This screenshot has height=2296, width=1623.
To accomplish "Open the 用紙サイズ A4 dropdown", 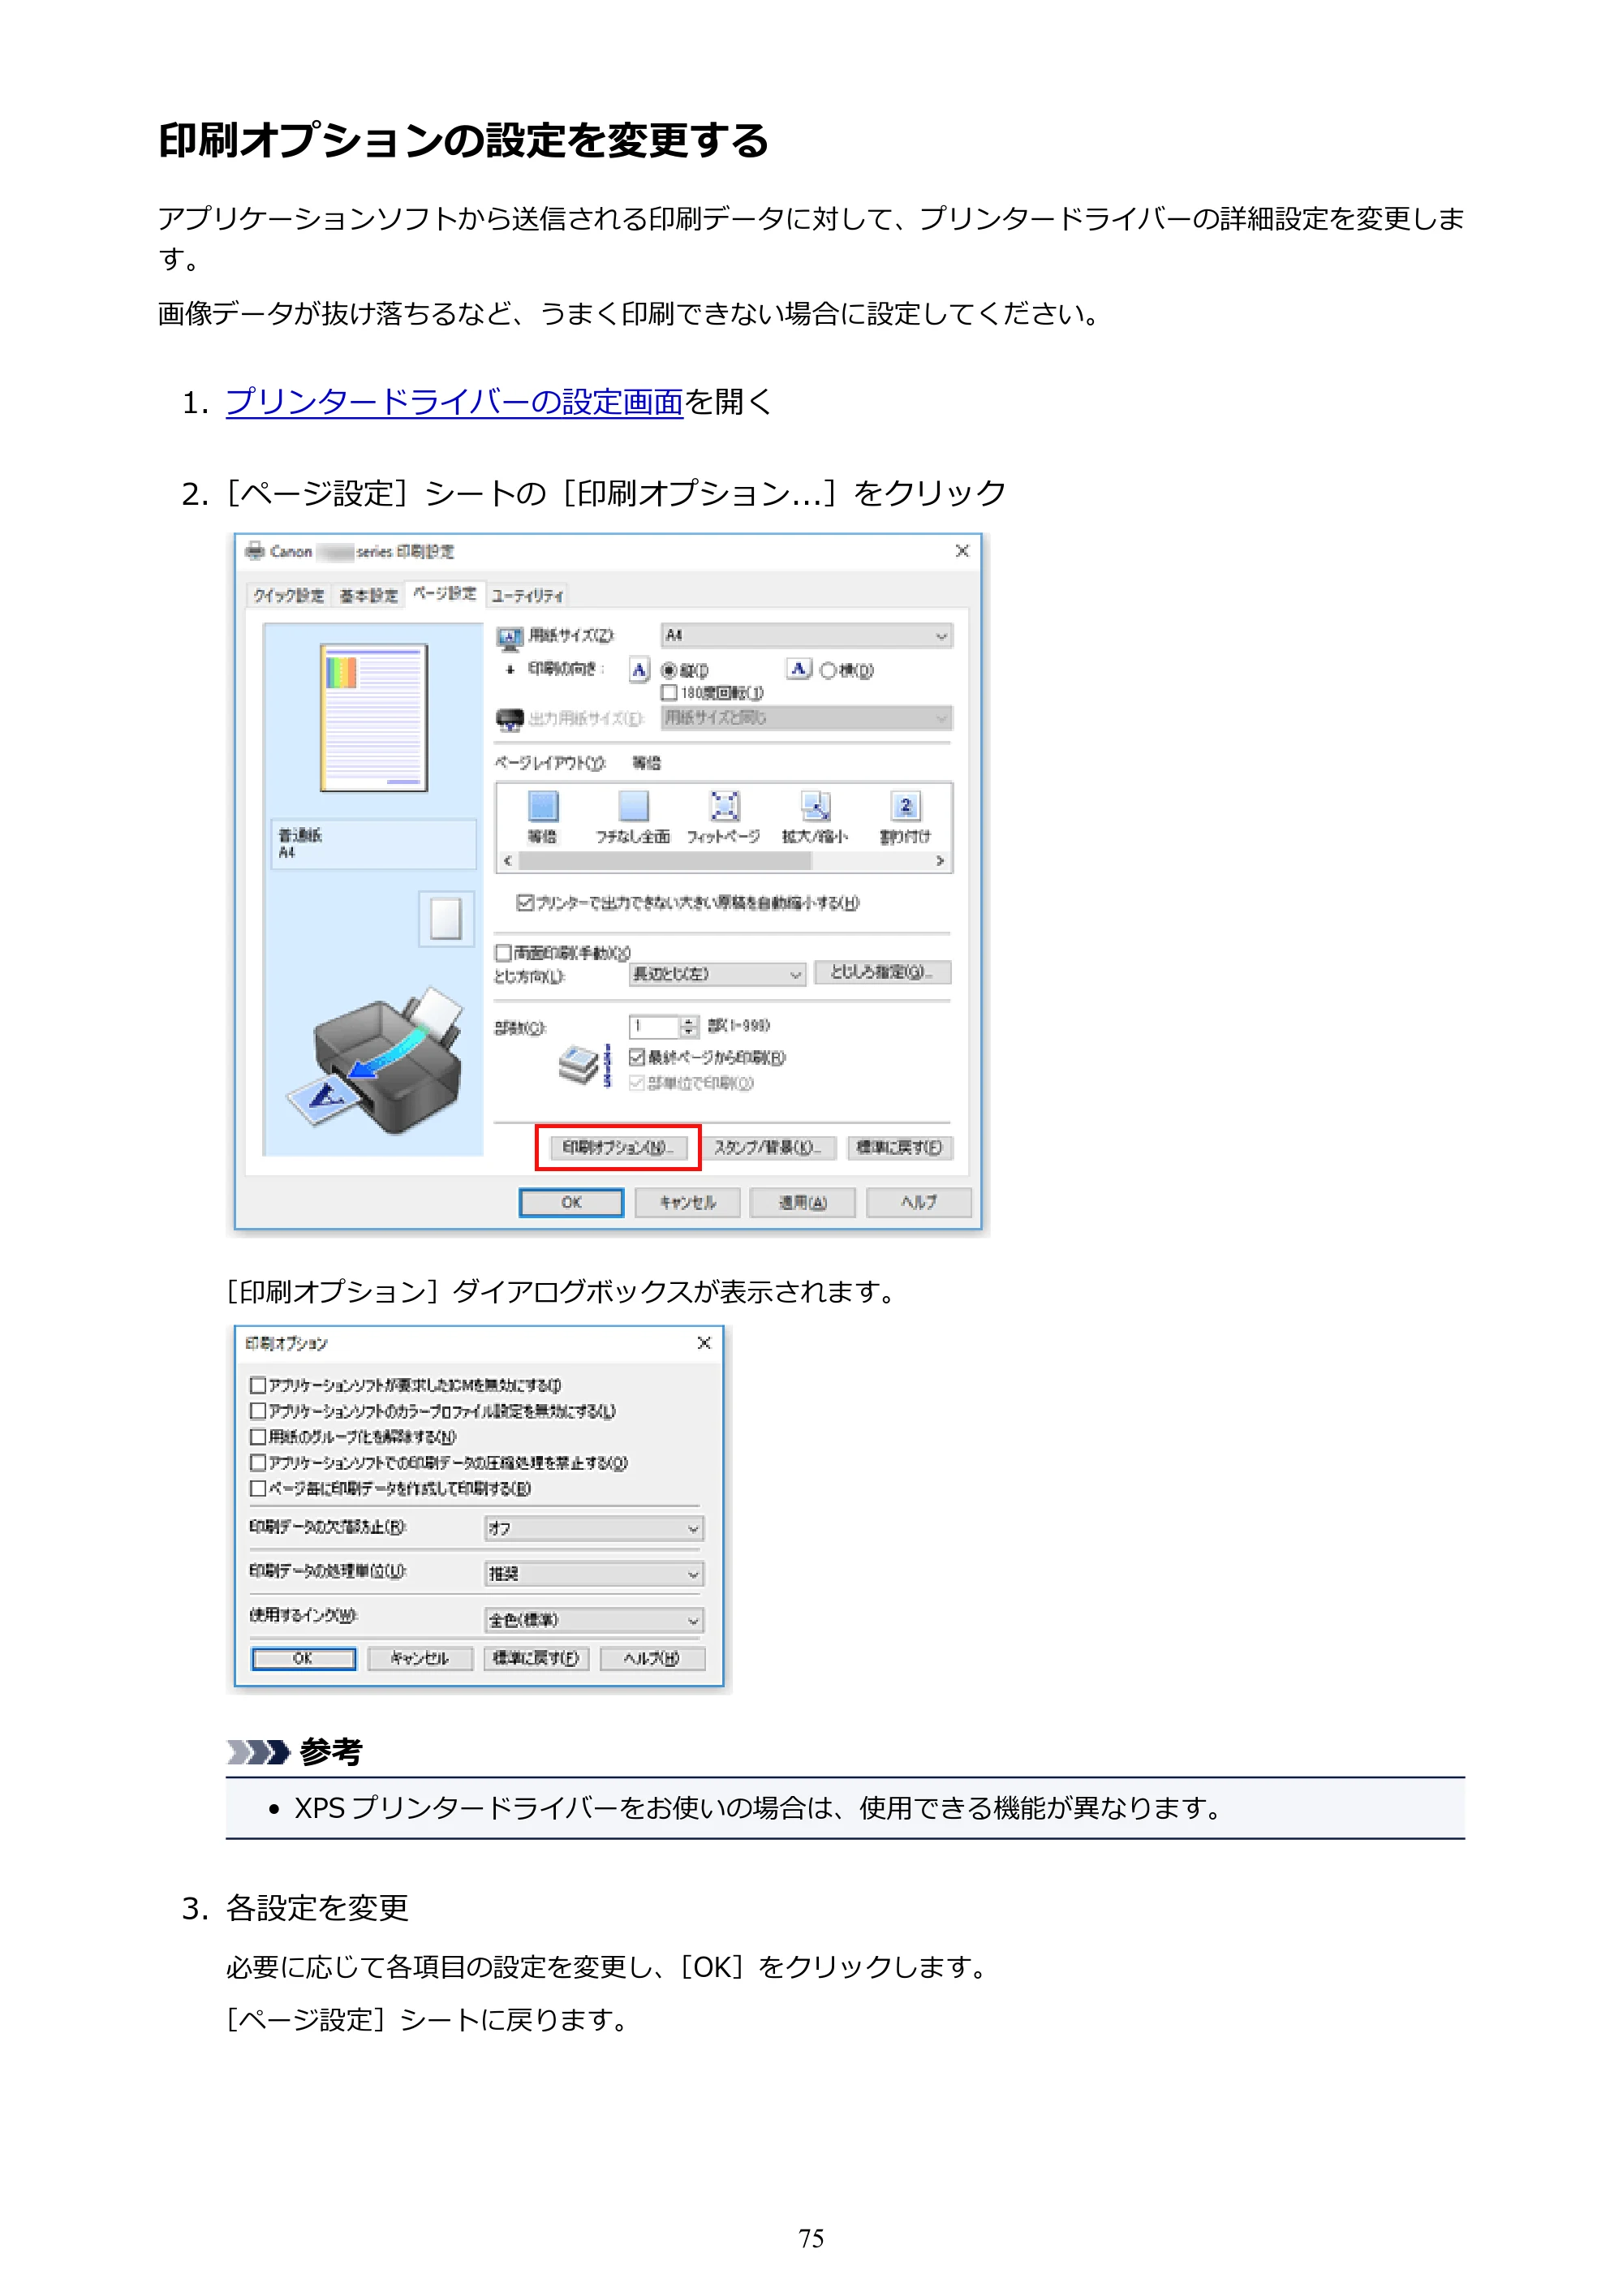I will click(807, 636).
